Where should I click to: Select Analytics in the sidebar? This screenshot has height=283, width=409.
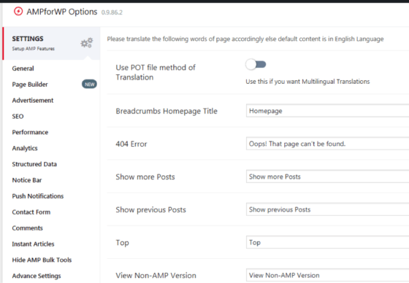[25, 148]
